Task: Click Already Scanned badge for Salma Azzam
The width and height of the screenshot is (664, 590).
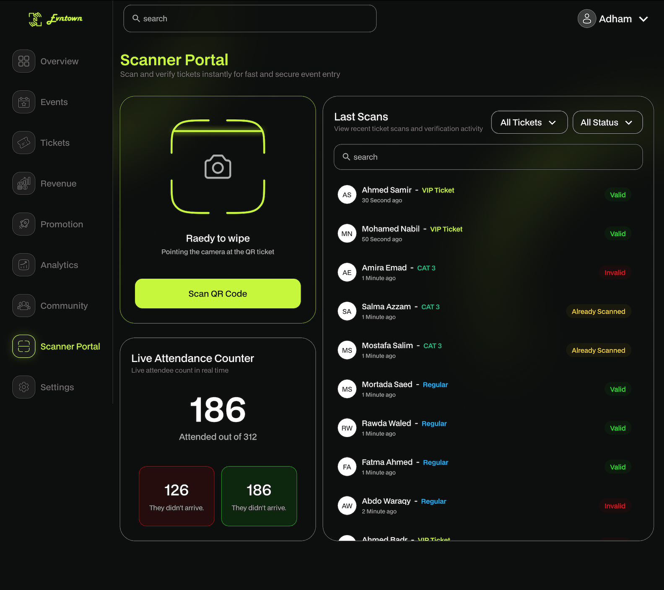Action: point(598,311)
